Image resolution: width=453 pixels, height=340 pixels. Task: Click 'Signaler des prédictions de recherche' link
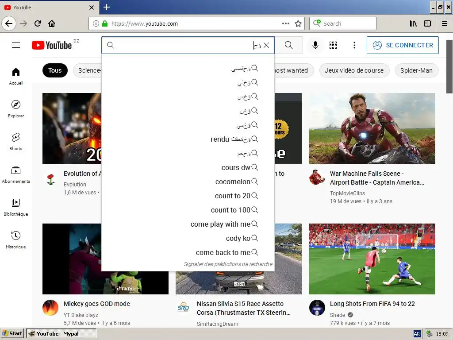click(x=228, y=264)
